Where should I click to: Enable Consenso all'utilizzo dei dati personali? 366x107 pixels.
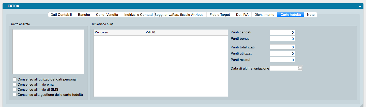tap(15, 79)
